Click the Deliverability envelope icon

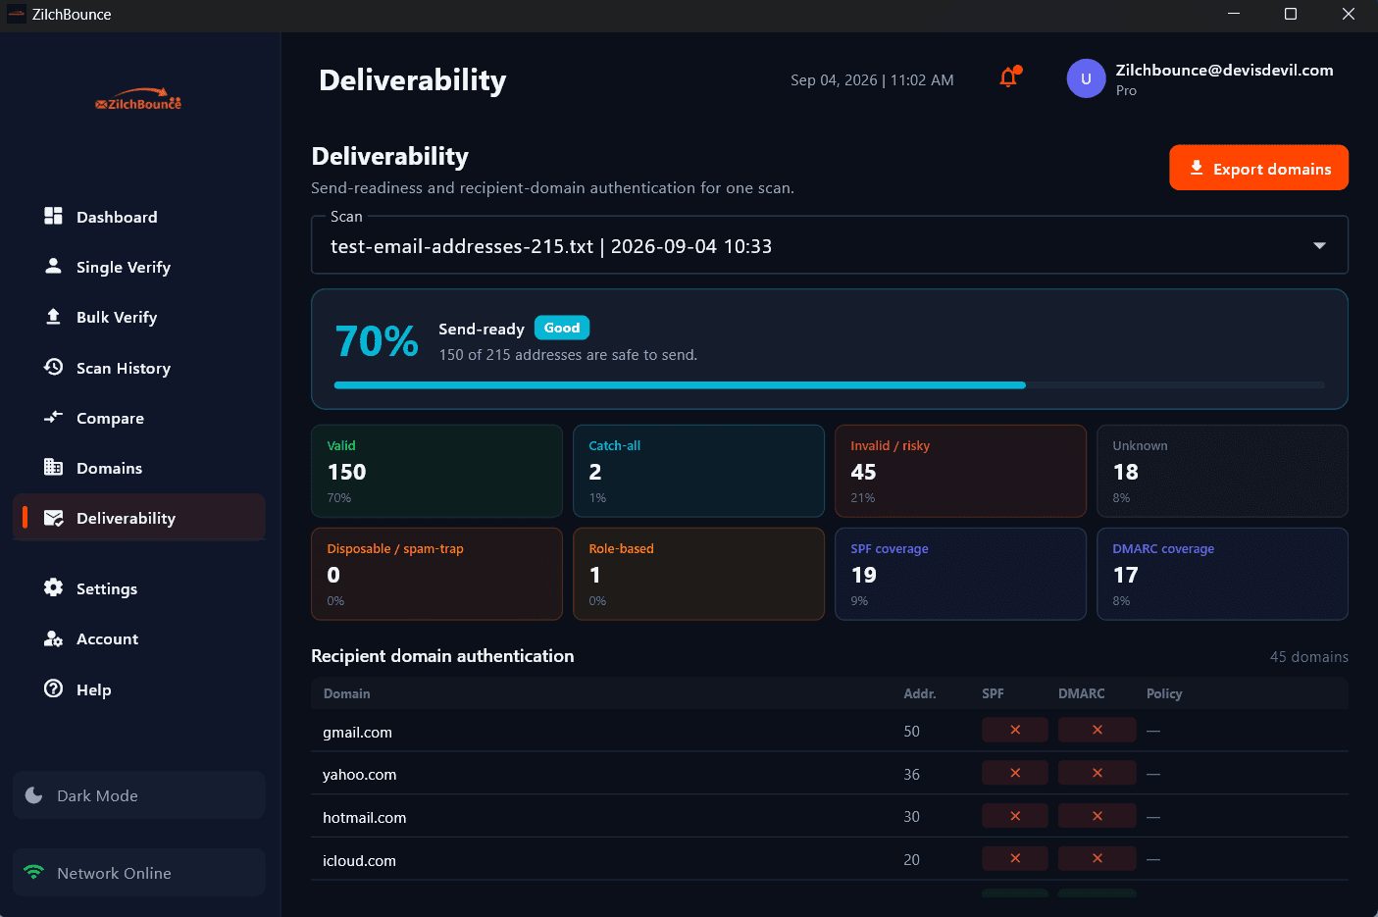pos(54,518)
